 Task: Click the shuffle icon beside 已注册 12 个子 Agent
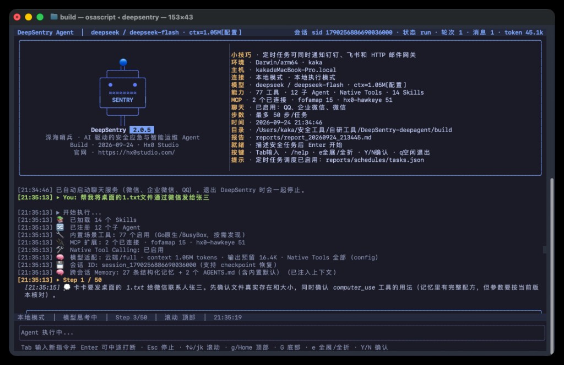tap(59, 227)
